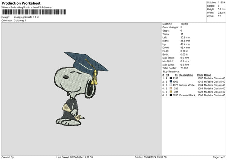Click the Wilcom EmbroideryStudio subtitle text
Viewport: 227px width, 160px height.
[27, 8]
